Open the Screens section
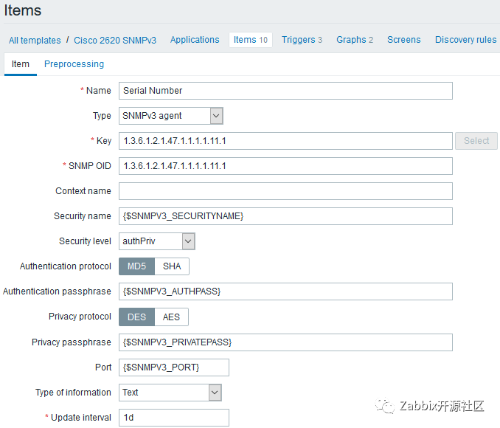 (x=403, y=40)
